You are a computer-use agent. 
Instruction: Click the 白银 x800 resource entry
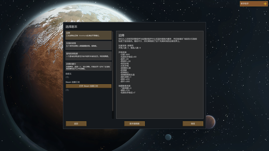coord(125,55)
